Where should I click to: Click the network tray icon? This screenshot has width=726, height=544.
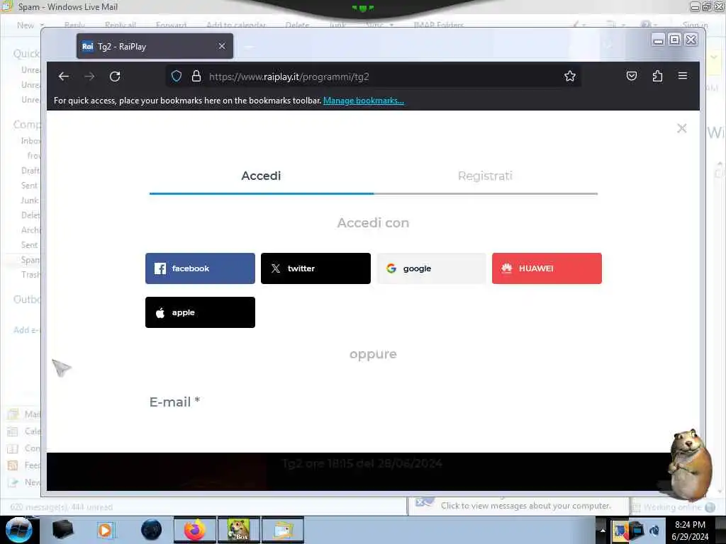(637, 530)
